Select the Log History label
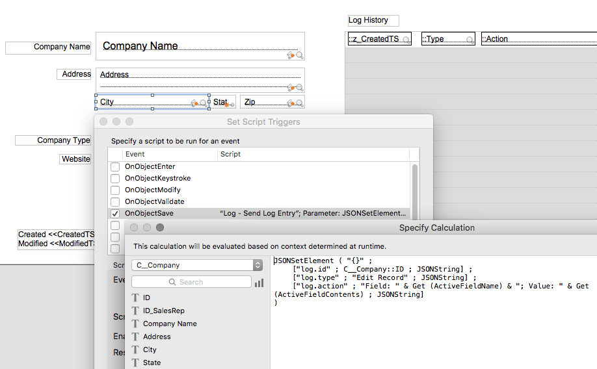597x369 pixels. click(373, 21)
